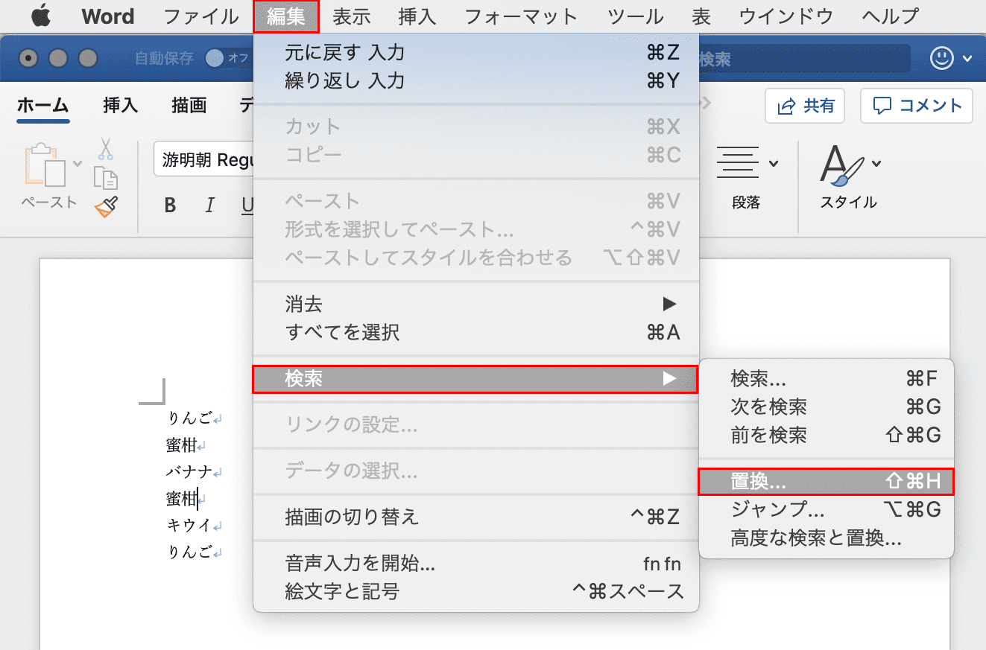Click the 段落 paragraph icon
The height and width of the screenshot is (650, 986).
(738, 162)
